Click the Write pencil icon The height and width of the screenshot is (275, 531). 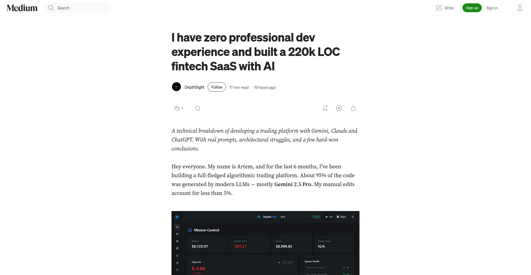pos(439,8)
